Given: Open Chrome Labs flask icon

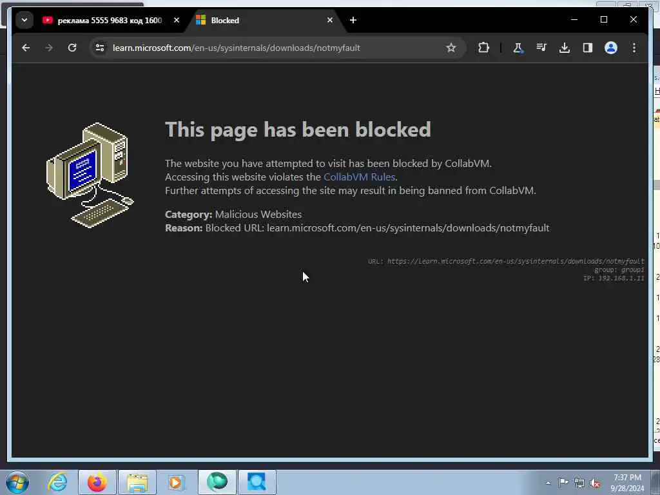Looking at the screenshot, I should 518,48.
